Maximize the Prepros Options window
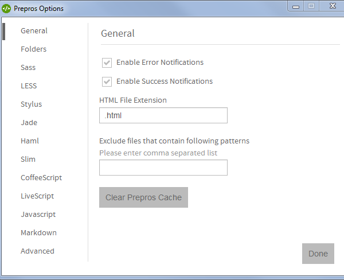The height and width of the screenshot is (280, 344). tap(311, 6)
